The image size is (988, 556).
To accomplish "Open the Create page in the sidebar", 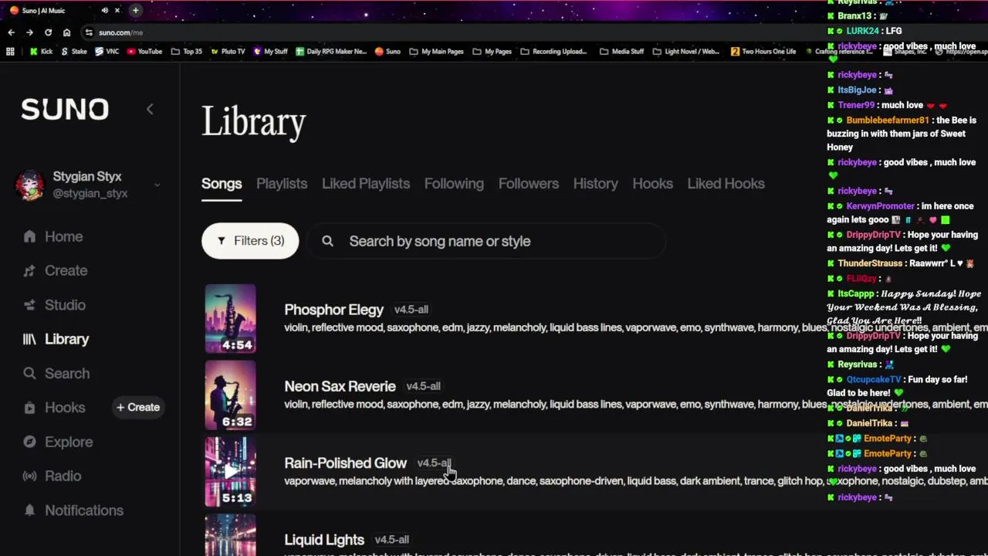I will coord(66,270).
